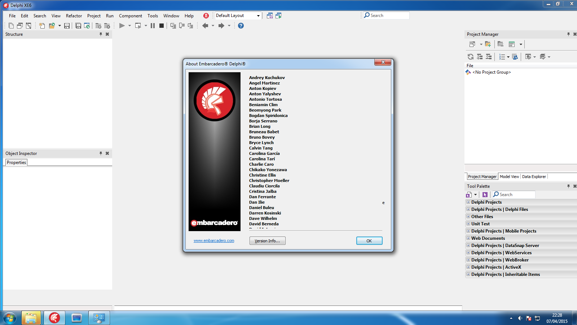The width and height of the screenshot is (577, 325).
Task: Expand the Unit Test palette category
Action: click(x=468, y=224)
